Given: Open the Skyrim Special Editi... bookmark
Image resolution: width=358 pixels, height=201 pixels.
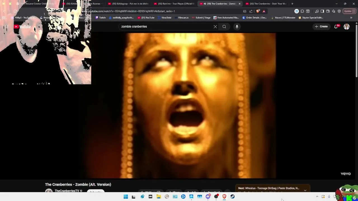Looking at the screenshot, I should click(x=311, y=18).
